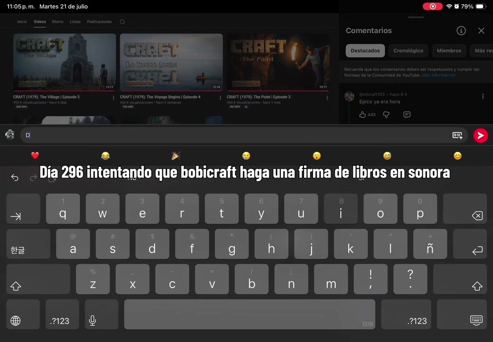Go to the channel Shorts tab
This screenshot has height=342, width=493.
(x=57, y=22)
